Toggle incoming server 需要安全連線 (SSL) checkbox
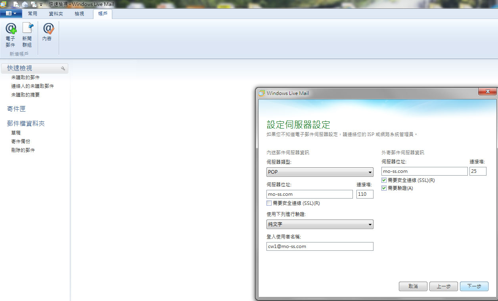This screenshot has height=301, width=498. [269, 203]
